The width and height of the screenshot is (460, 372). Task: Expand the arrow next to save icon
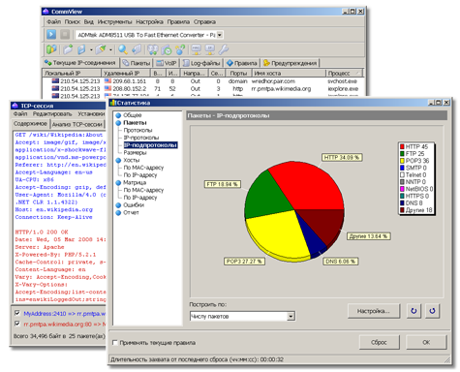pos(91,49)
